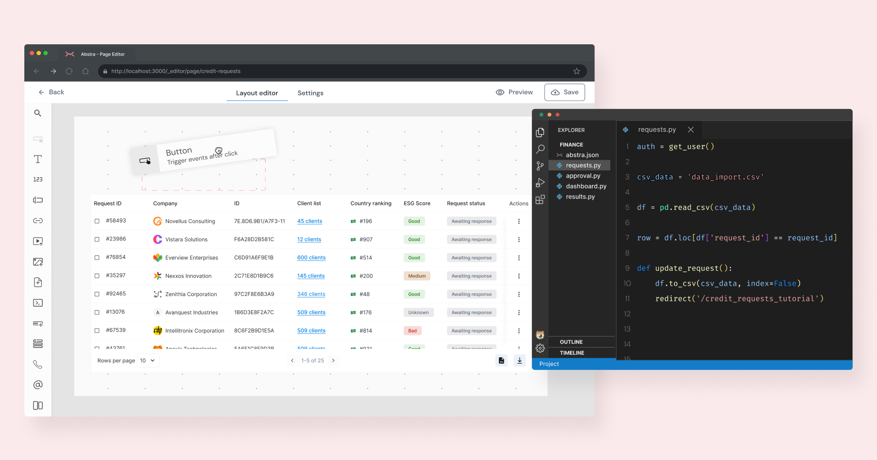This screenshot has height=460, width=877.
Task: Check the checkbox for request #58493
Action: [x=96, y=221]
